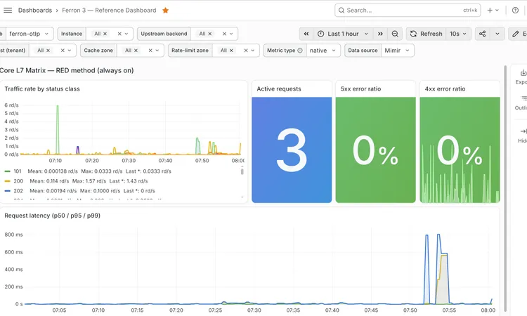Unstar the dashboard favorite star
This screenshot has height=316, width=527.
pyautogui.click(x=165, y=11)
